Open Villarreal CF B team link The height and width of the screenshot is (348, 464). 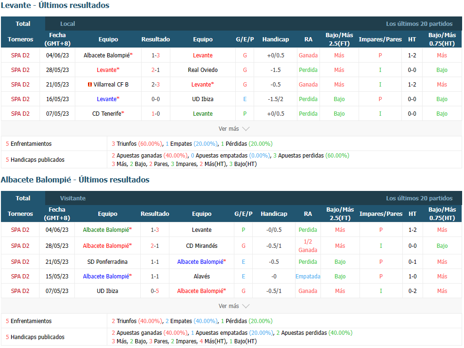[111, 85]
